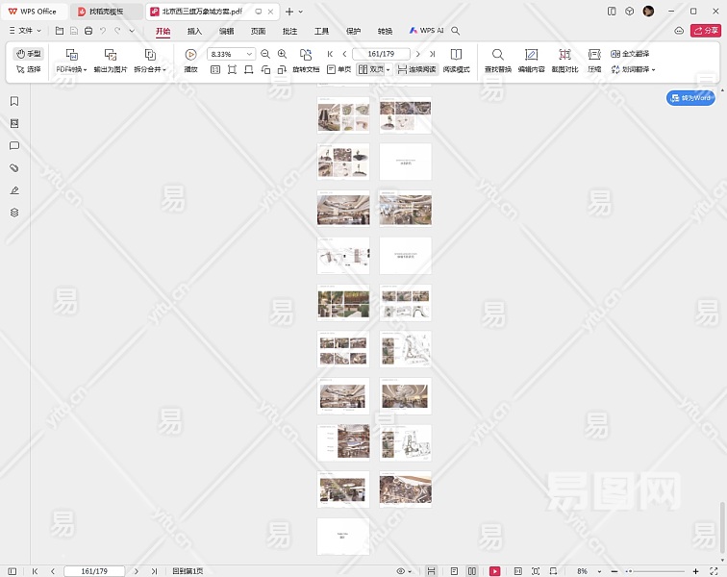Click the 播放 slideshow play icon
The height and width of the screenshot is (577, 727).
pos(190,55)
